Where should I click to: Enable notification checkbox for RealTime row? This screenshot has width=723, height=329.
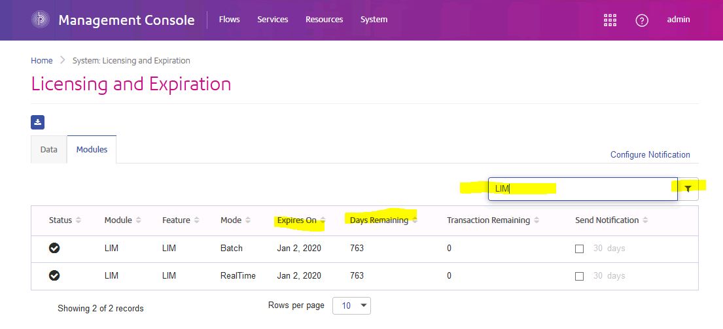(x=579, y=276)
